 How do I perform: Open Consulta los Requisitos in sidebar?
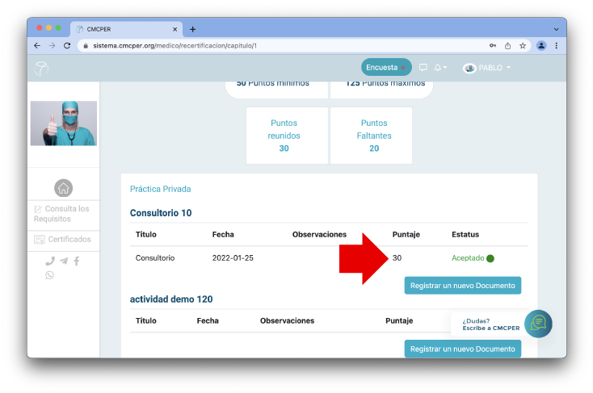63,214
